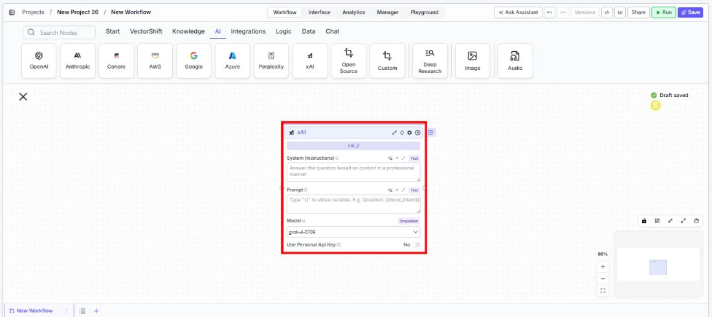Save the workflow
The width and height of the screenshot is (712, 317).
coord(690,12)
